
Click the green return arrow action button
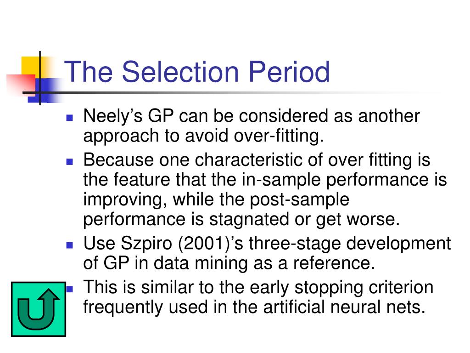(x=39, y=309)
